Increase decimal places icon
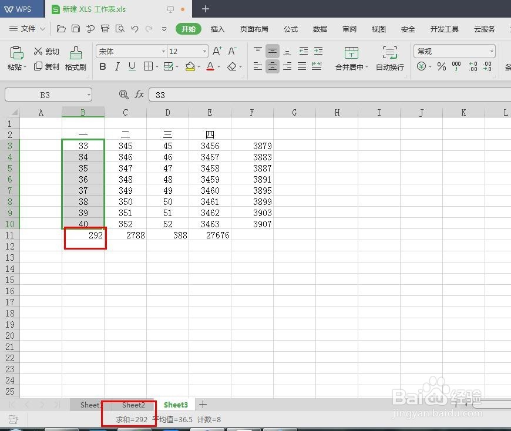 (473, 66)
